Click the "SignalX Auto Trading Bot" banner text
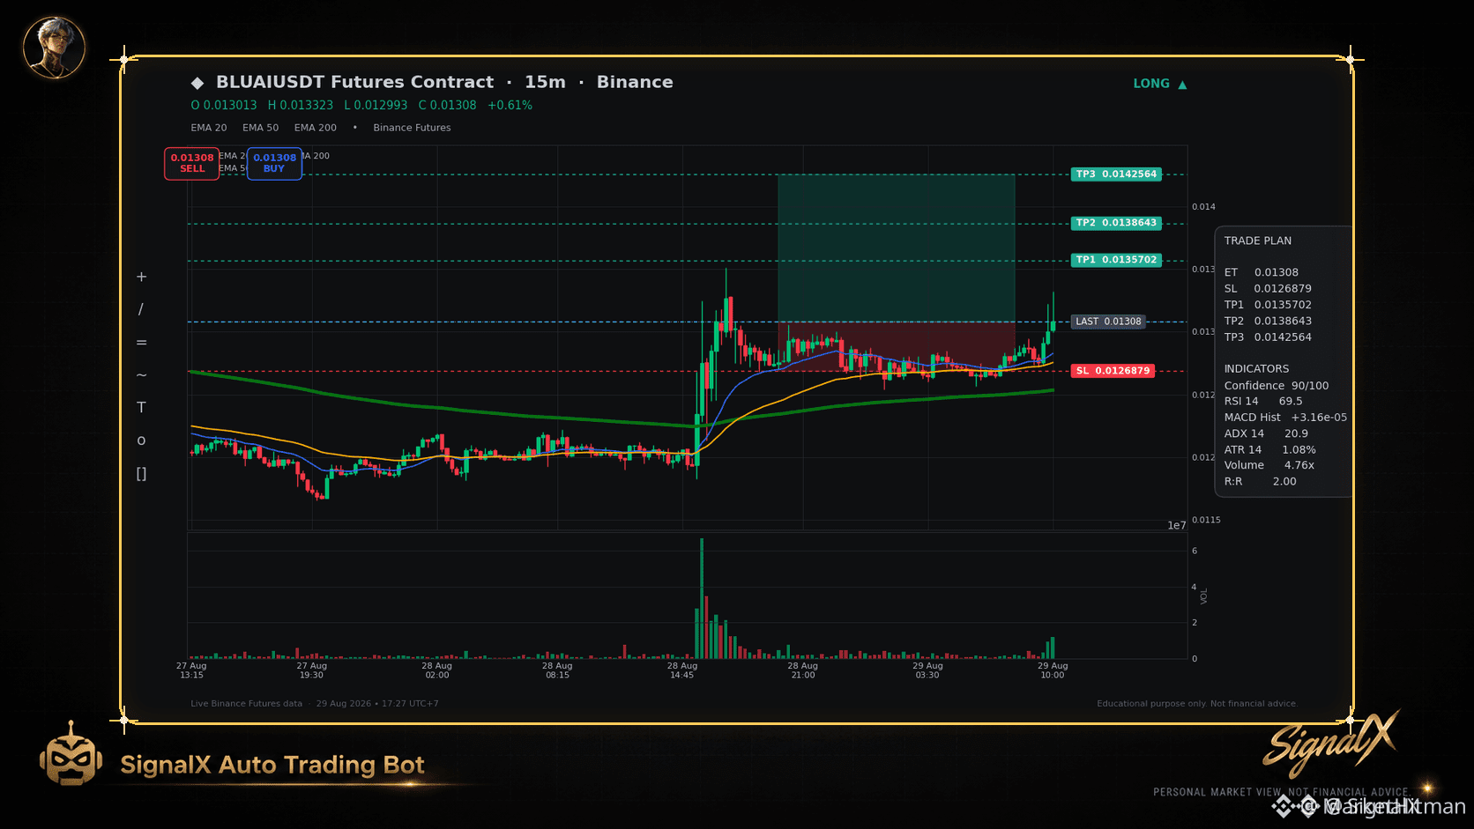 [272, 765]
